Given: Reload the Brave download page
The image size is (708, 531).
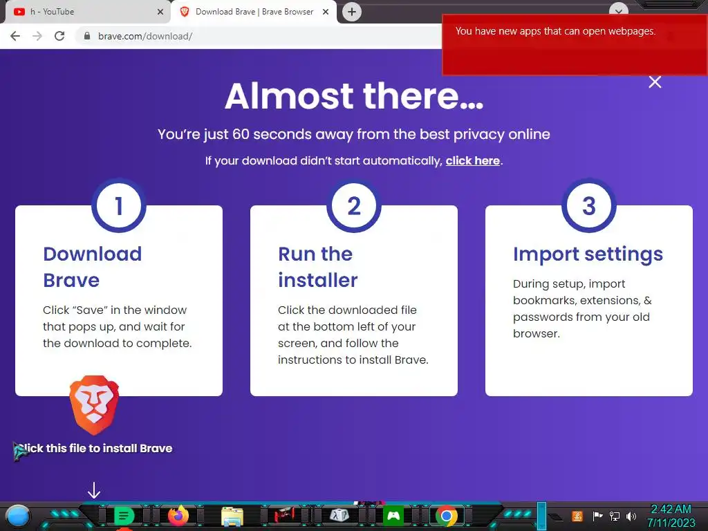Looking at the screenshot, I should [x=59, y=36].
